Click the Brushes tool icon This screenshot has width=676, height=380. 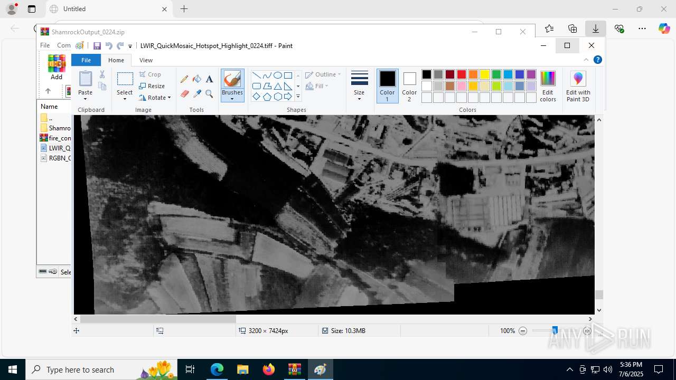232,79
